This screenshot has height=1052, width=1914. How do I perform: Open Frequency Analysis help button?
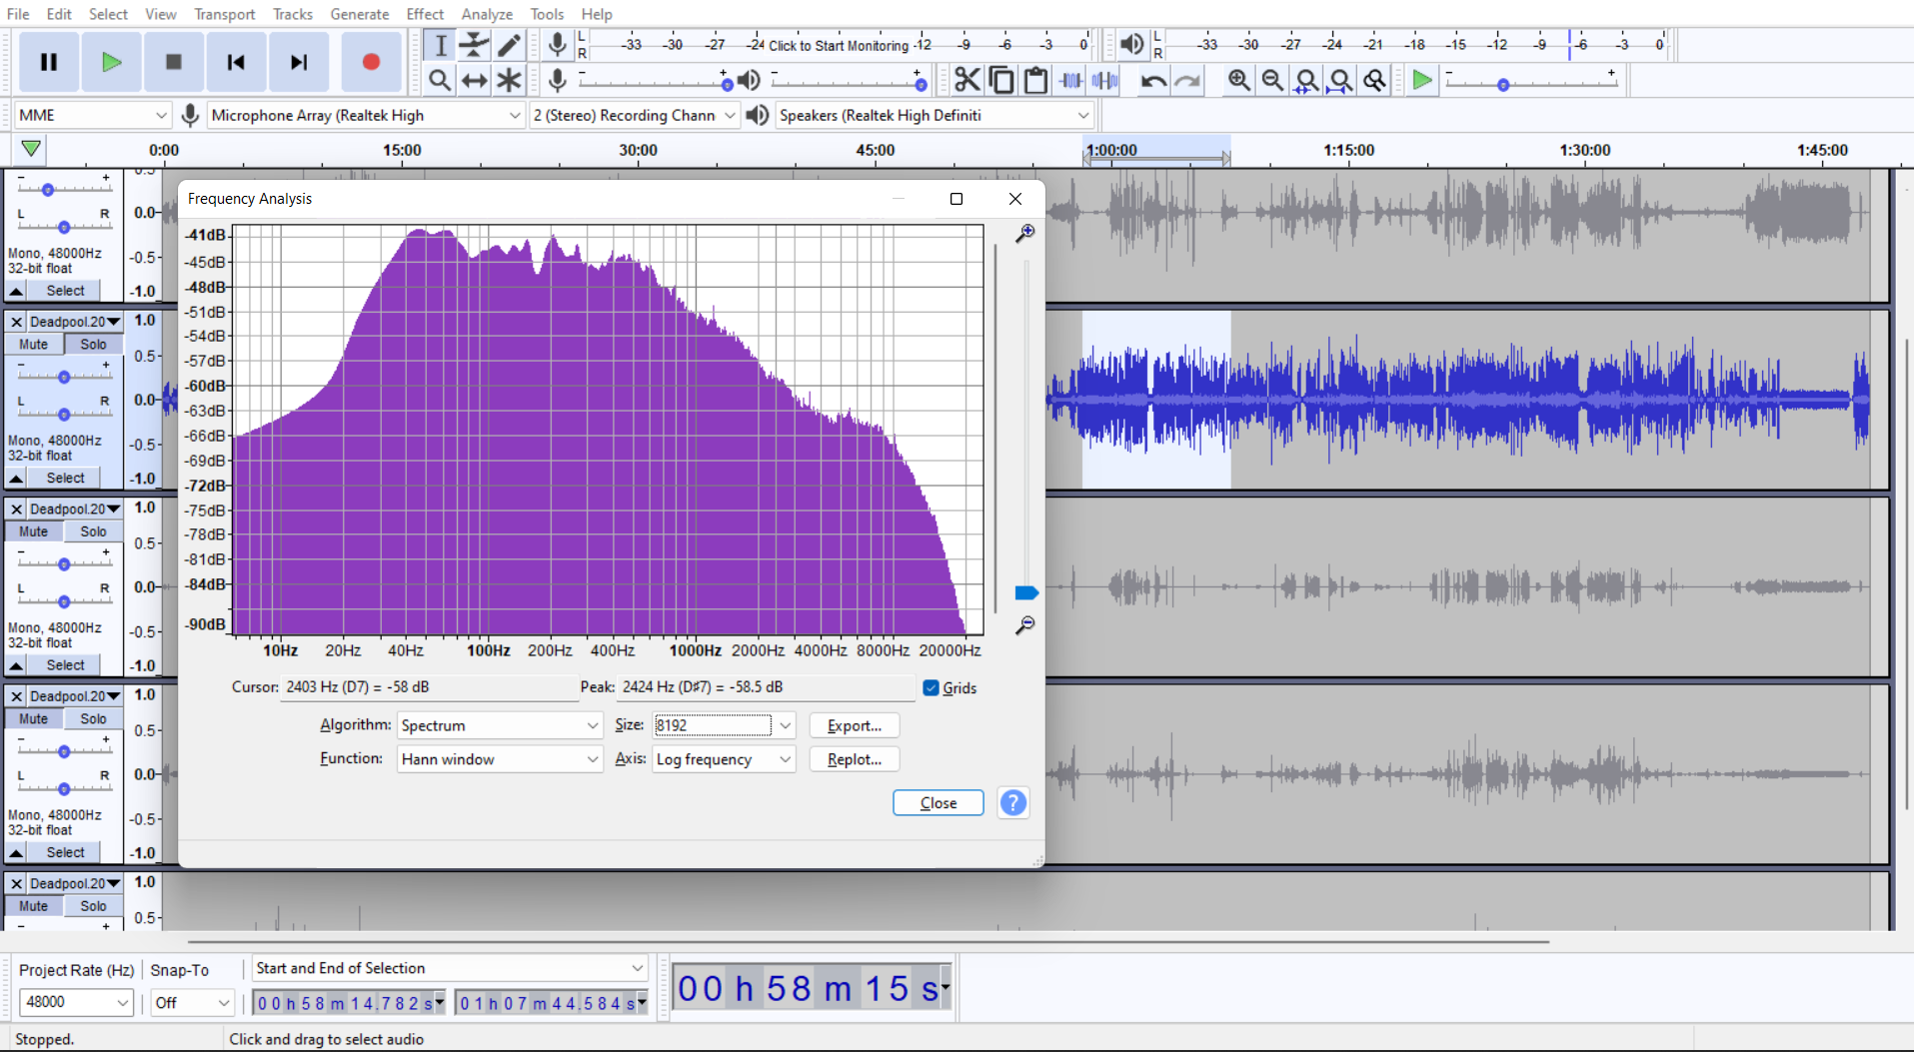1012,802
